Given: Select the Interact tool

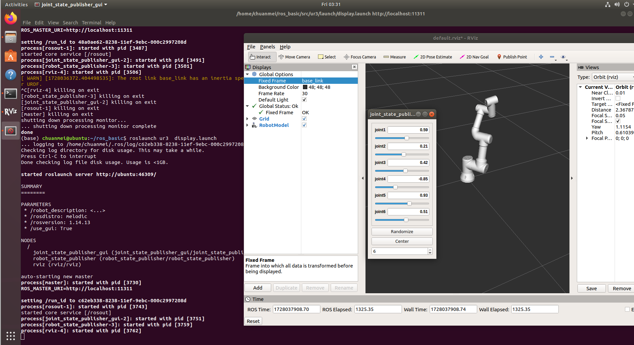Looking at the screenshot, I should 261,57.
